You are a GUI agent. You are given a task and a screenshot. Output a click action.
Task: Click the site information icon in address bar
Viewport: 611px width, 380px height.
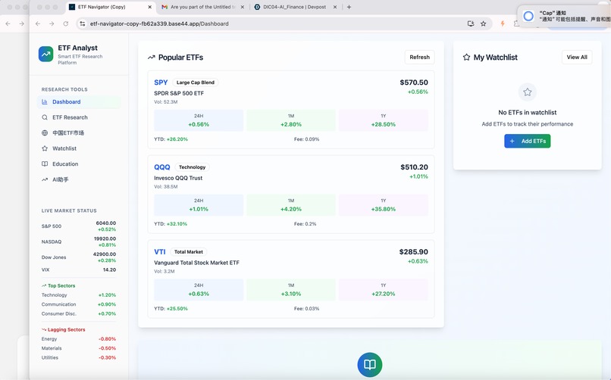pyautogui.click(x=82, y=23)
